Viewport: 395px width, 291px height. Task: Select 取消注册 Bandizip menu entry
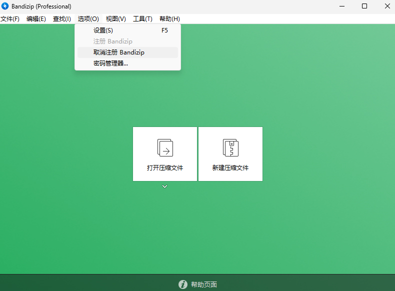[127, 52]
